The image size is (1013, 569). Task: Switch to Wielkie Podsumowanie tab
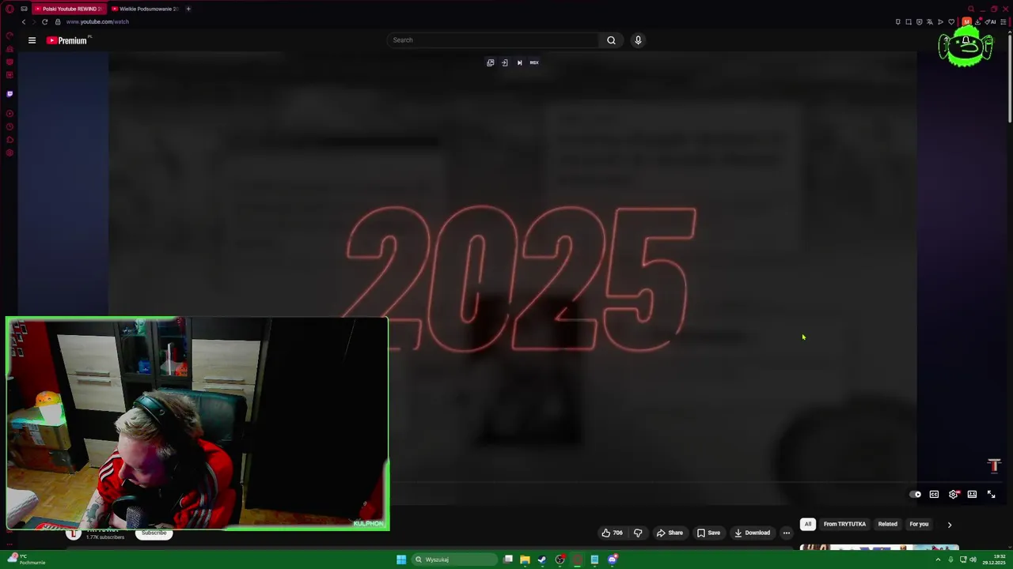144,9
